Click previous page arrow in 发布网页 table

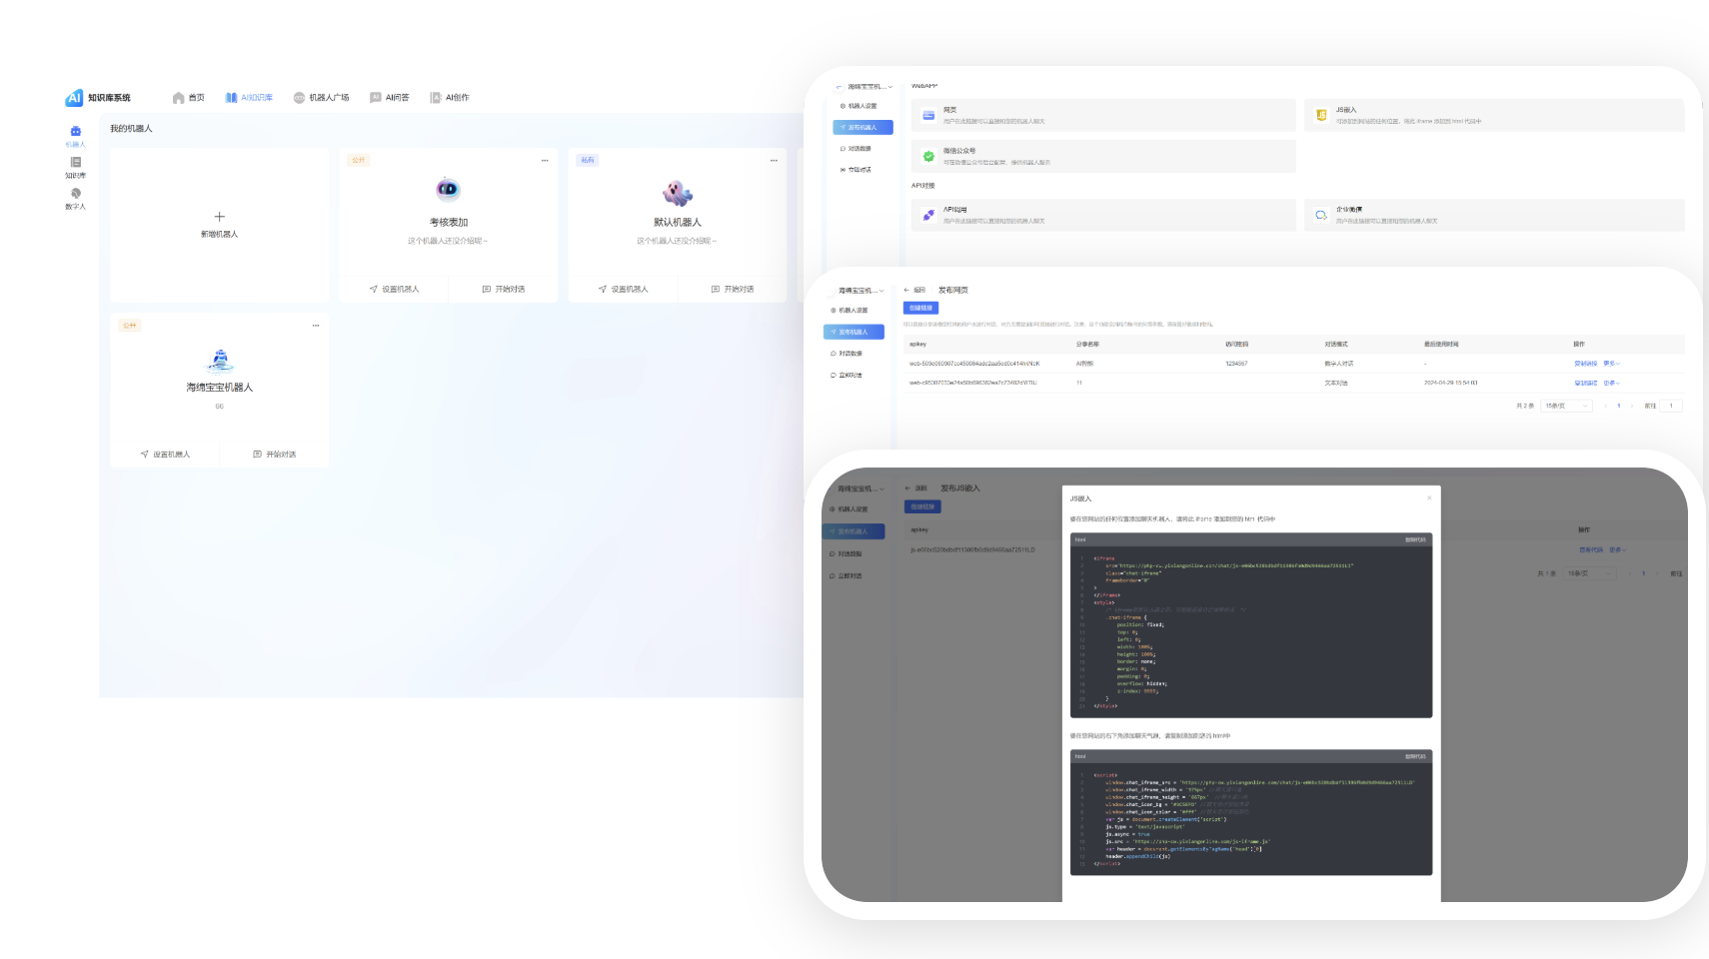(1606, 406)
